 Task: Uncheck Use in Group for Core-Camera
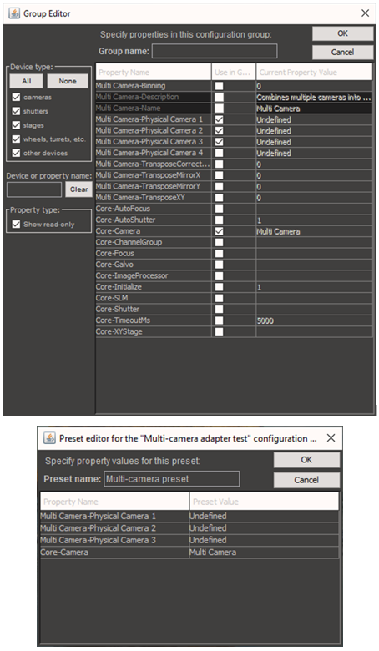coord(219,231)
